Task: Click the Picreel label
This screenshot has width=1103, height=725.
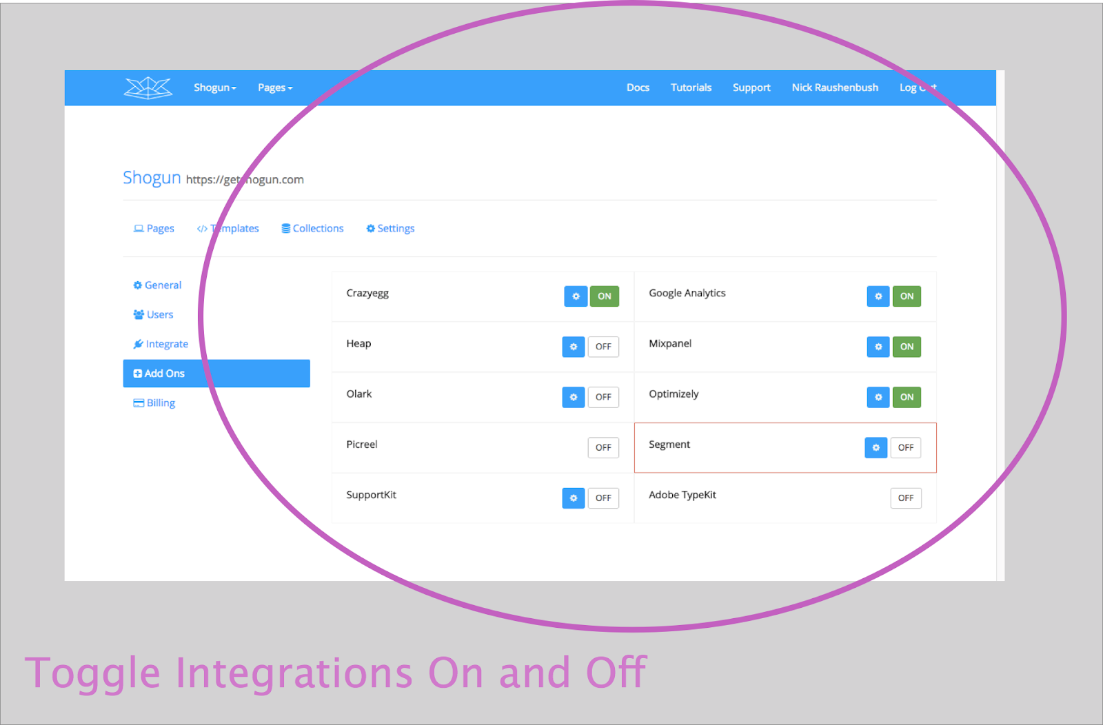Action: pos(362,444)
